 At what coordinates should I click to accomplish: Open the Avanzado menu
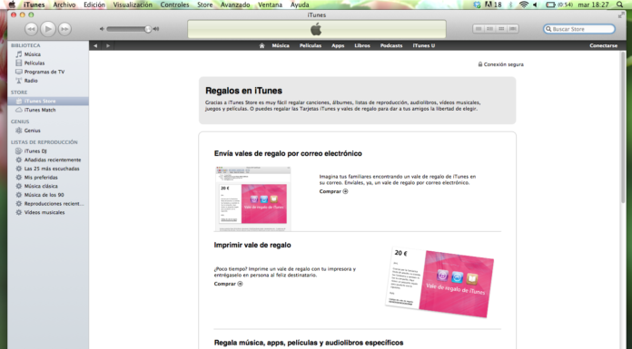pyautogui.click(x=235, y=5)
